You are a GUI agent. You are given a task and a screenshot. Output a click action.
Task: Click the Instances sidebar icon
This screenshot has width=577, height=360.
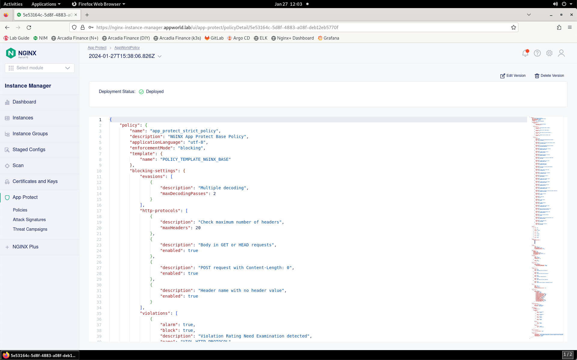(7, 118)
